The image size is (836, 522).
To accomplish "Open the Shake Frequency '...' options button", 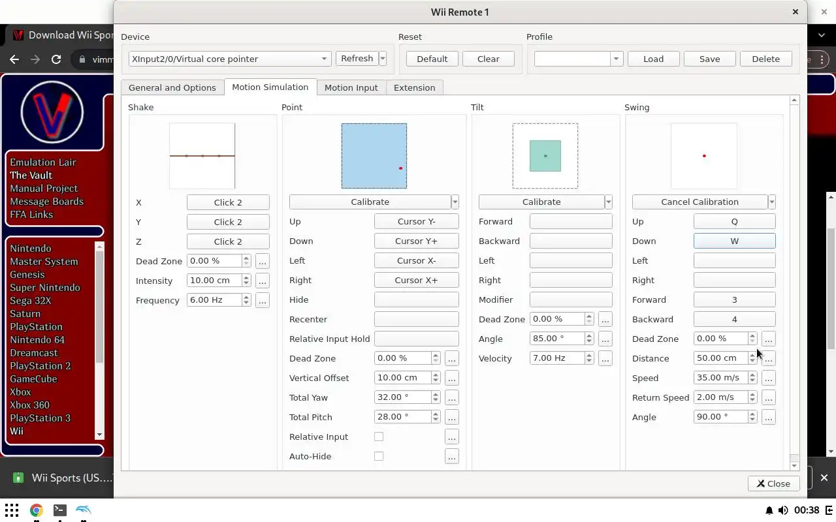I will tap(263, 300).
